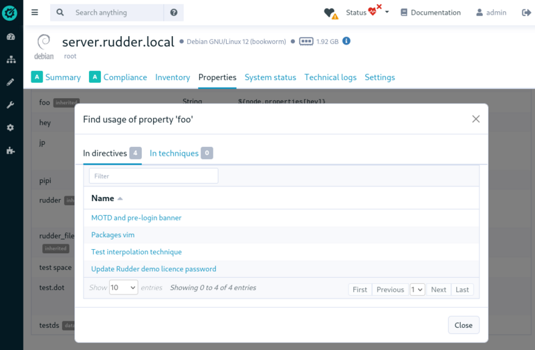Open MOTD and pre-login banner directive

tap(136, 218)
